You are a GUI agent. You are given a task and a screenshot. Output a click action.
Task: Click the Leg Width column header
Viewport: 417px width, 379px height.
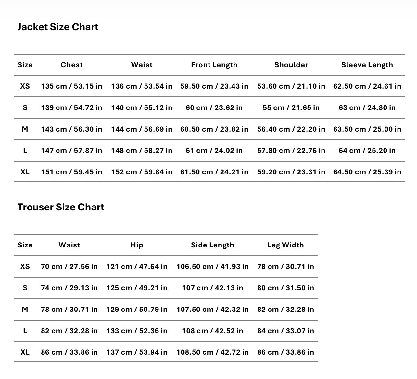point(285,245)
